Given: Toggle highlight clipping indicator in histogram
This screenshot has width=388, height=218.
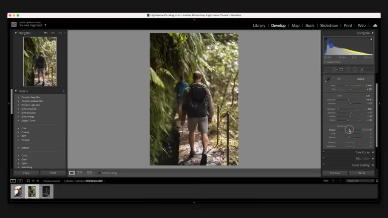Looking at the screenshot, I should pos(371,39).
